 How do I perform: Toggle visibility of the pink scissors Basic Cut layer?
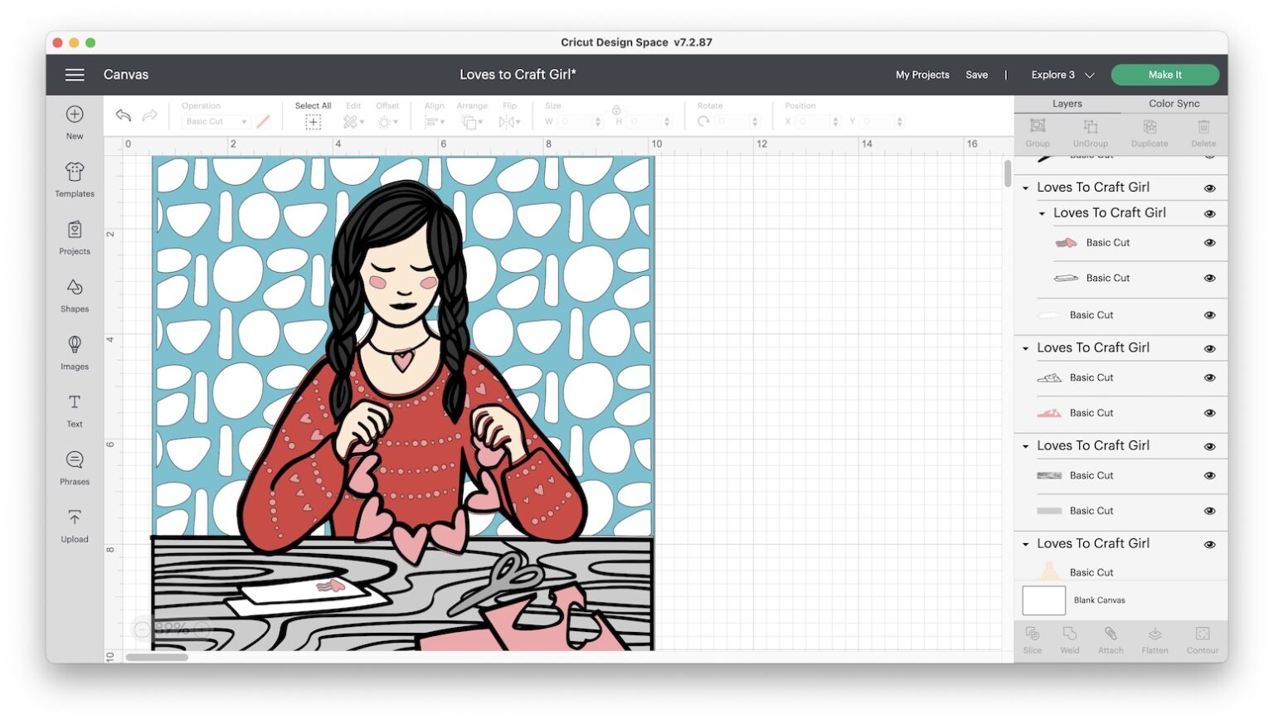tap(1209, 243)
